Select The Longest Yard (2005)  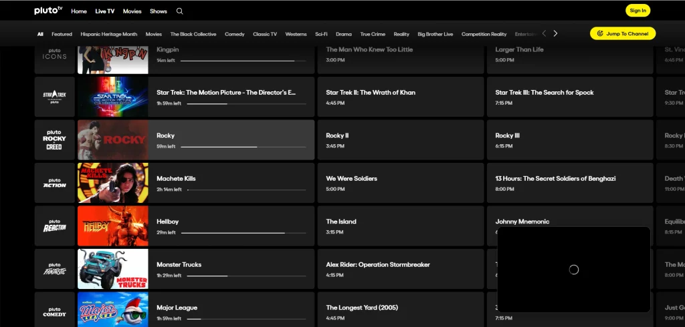(x=401, y=310)
